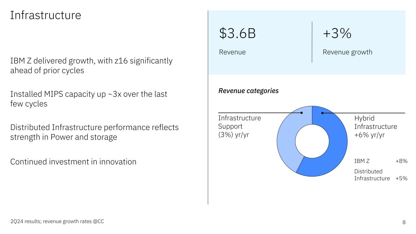Select the IBM Z +8% line
416x234 pixels.
[381, 161]
